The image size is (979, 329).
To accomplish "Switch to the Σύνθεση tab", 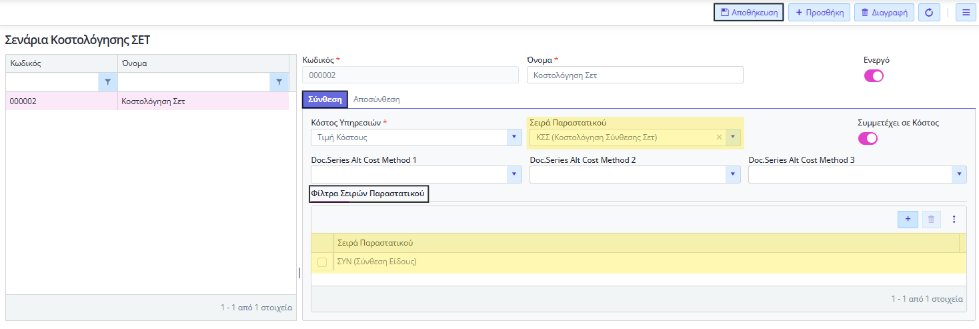I will point(325,99).
